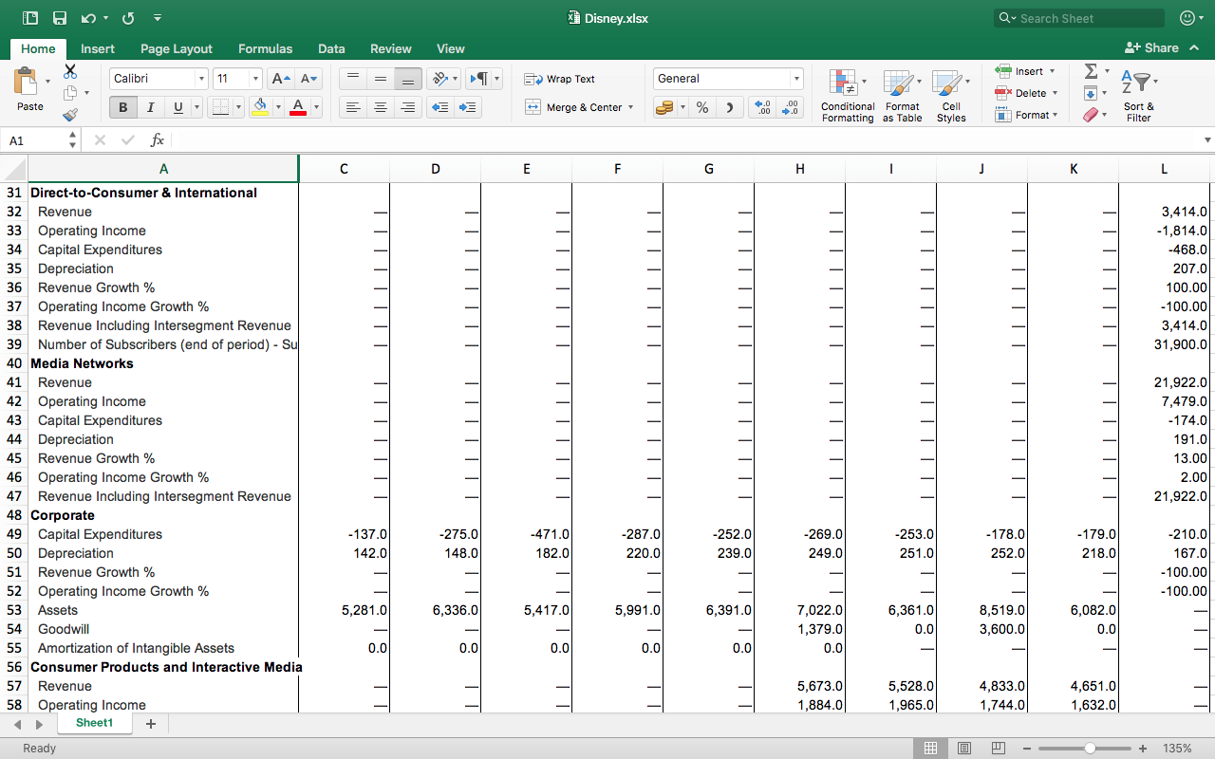Image resolution: width=1215 pixels, height=759 pixels.
Task: Toggle Bold formatting
Action: tap(122, 107)
